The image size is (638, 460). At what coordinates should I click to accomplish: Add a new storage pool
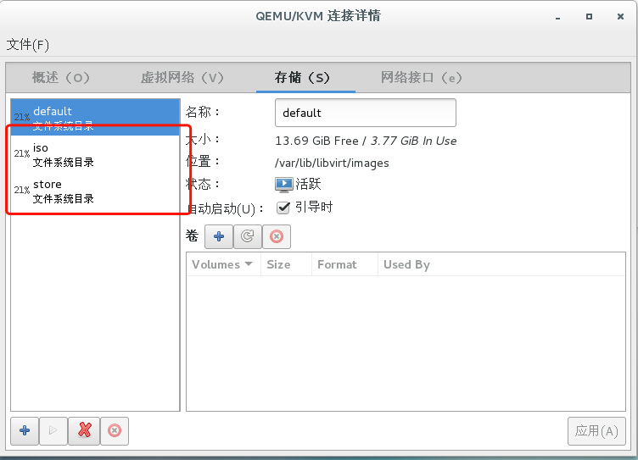[25, 430]
